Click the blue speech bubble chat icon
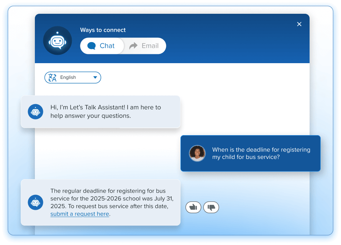The width and height of the screenshot is (341, 245). pos(91,46)
